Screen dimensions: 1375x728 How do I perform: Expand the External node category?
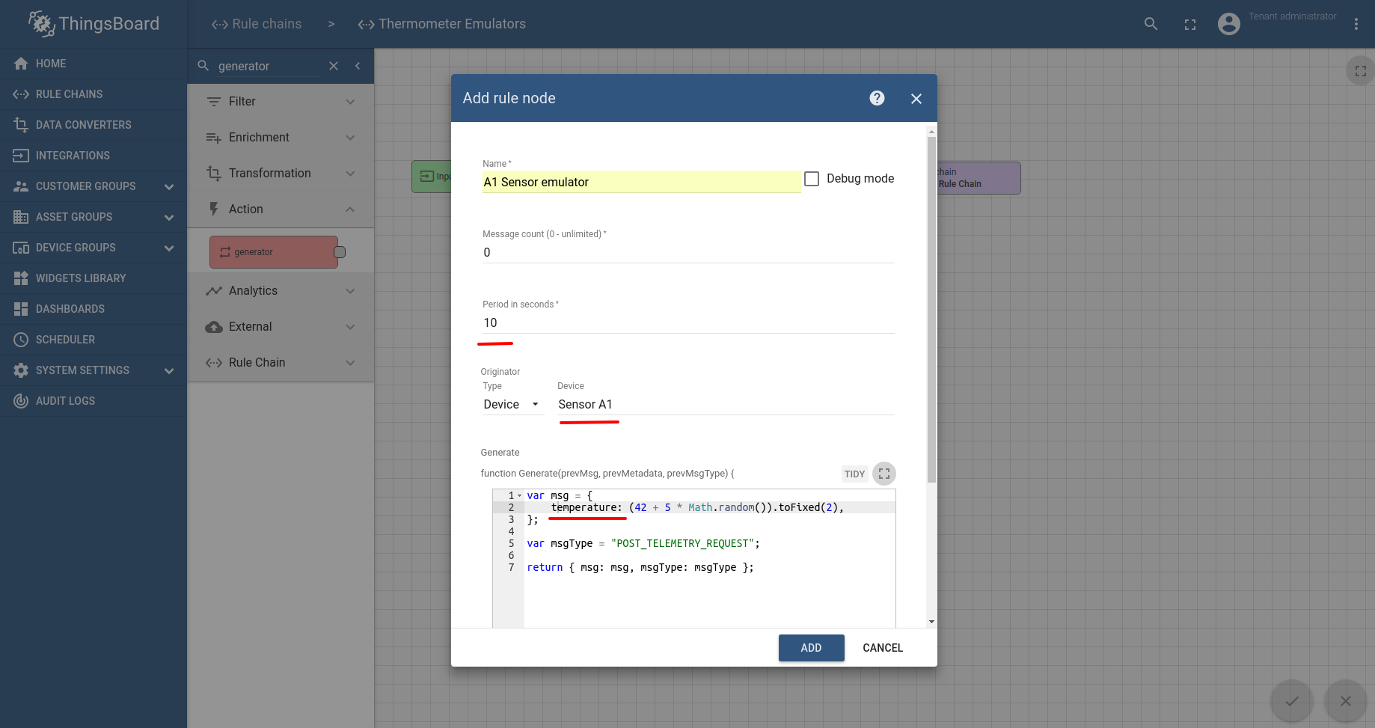pyautogui.click(x=281, y=327)
